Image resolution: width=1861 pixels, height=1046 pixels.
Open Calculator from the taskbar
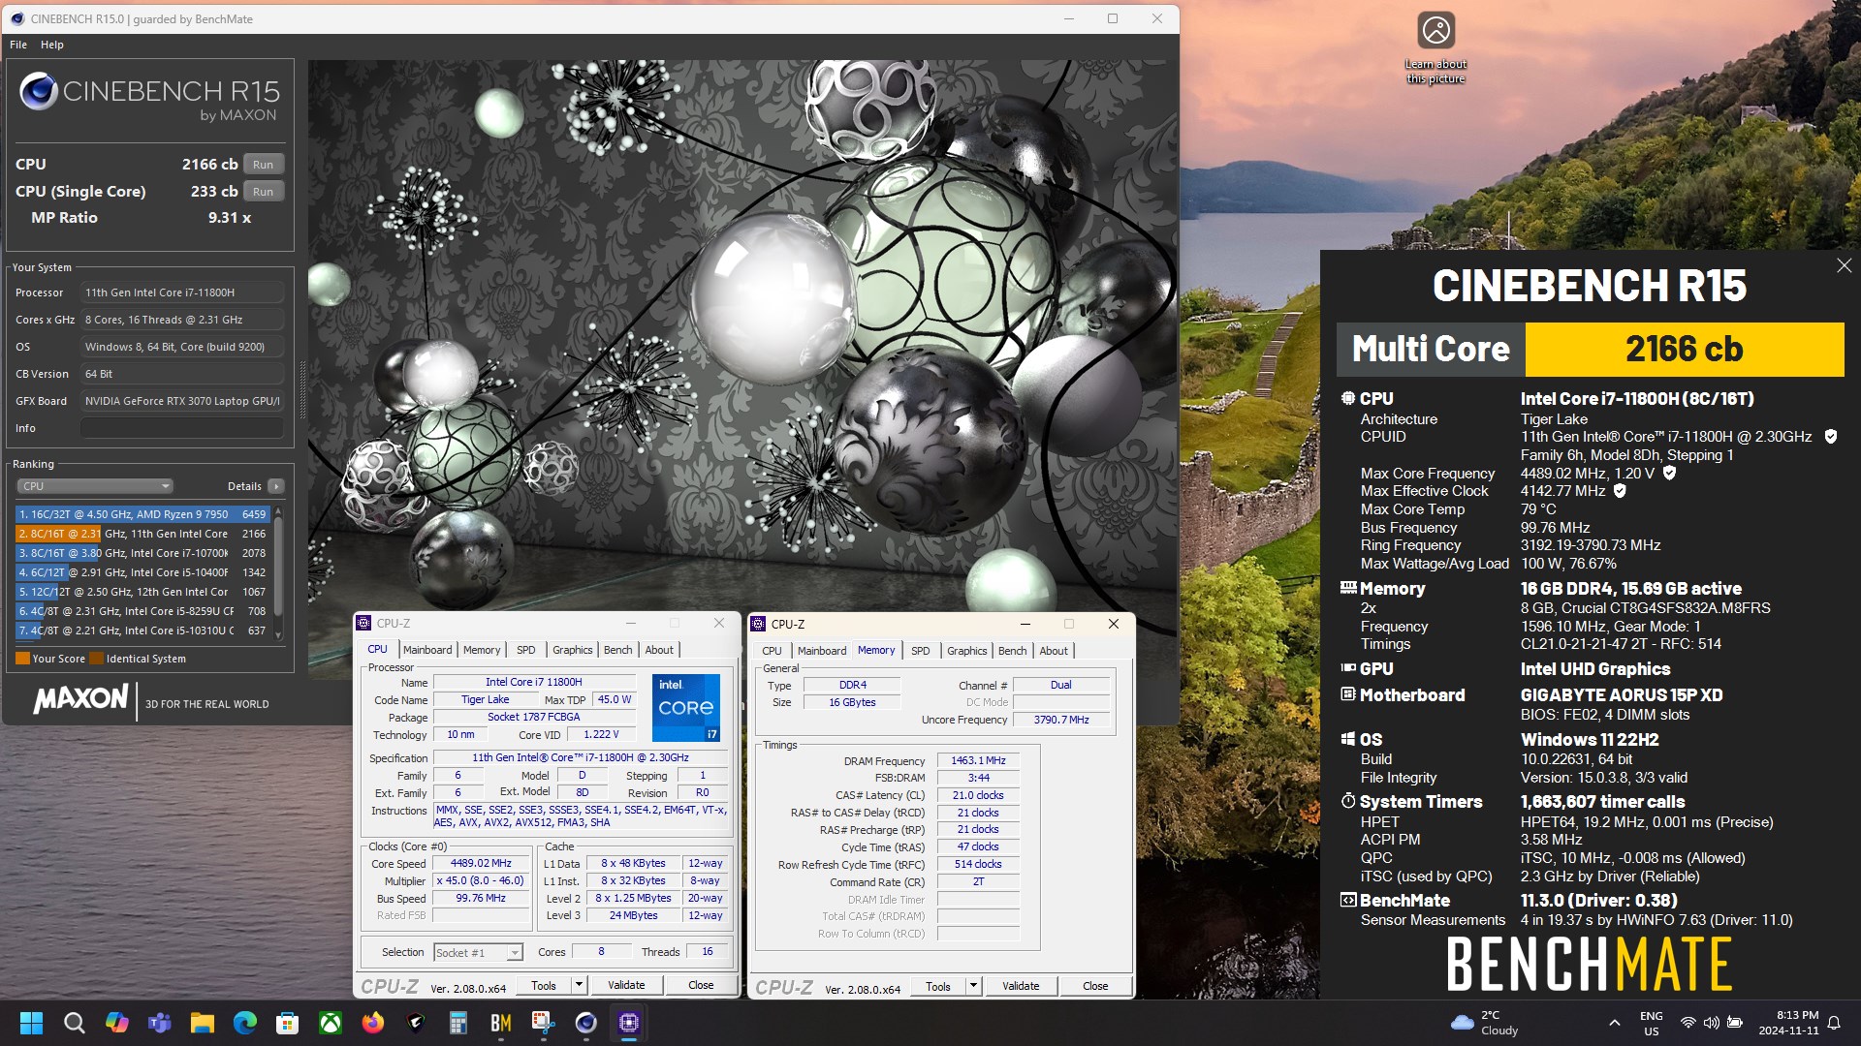pos(458,1023)
